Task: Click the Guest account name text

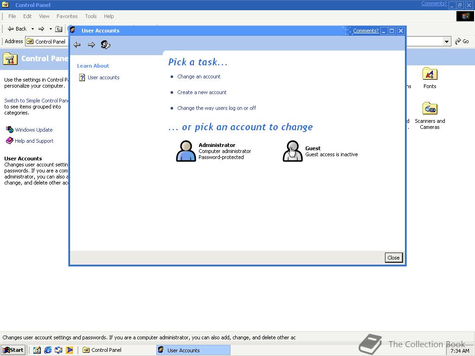Action: (313, 148)
